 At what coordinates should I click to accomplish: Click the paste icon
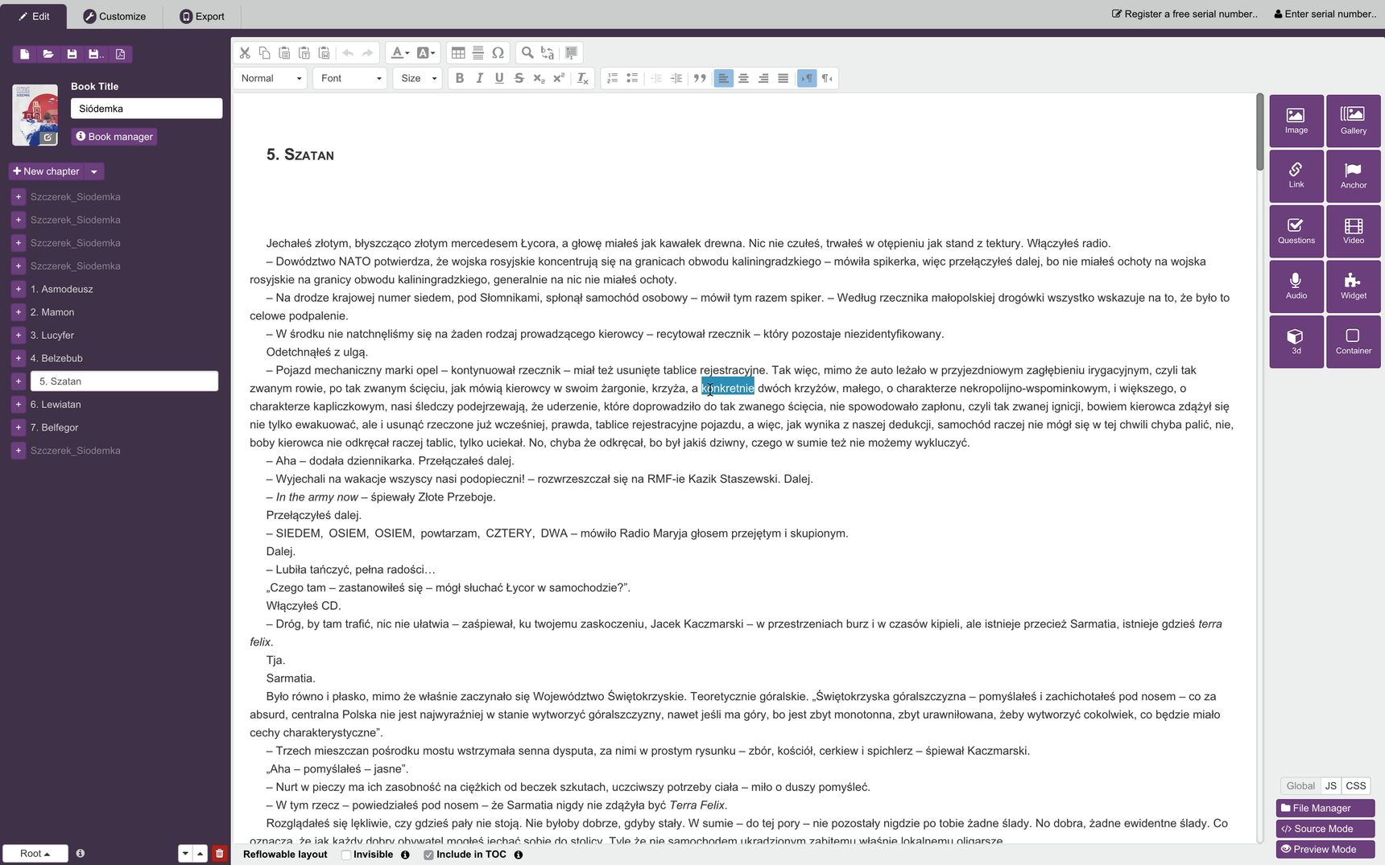(284, 53)
